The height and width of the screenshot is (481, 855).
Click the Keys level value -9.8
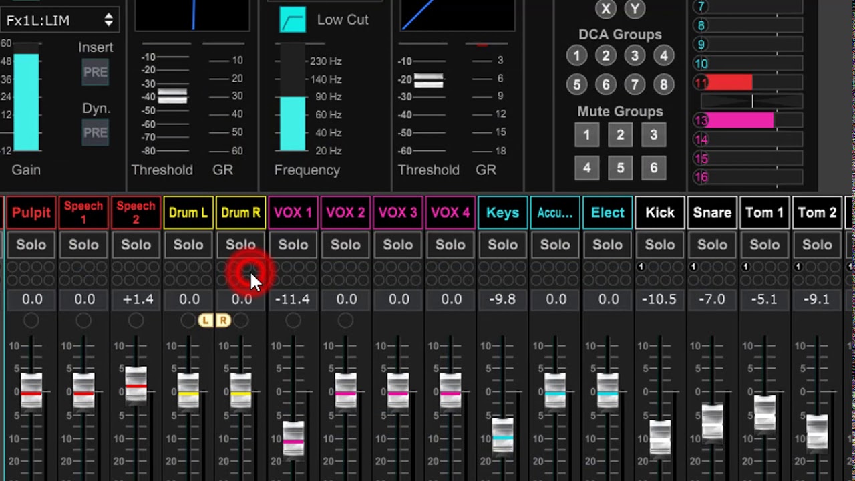point(502,299)
